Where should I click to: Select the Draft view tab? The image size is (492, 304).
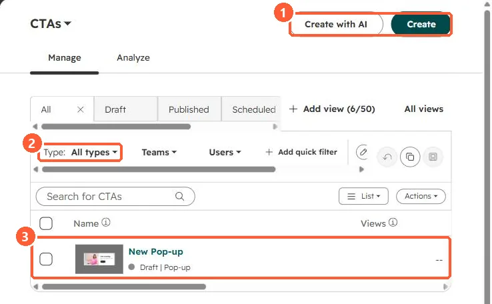click(x=125, y=109)
